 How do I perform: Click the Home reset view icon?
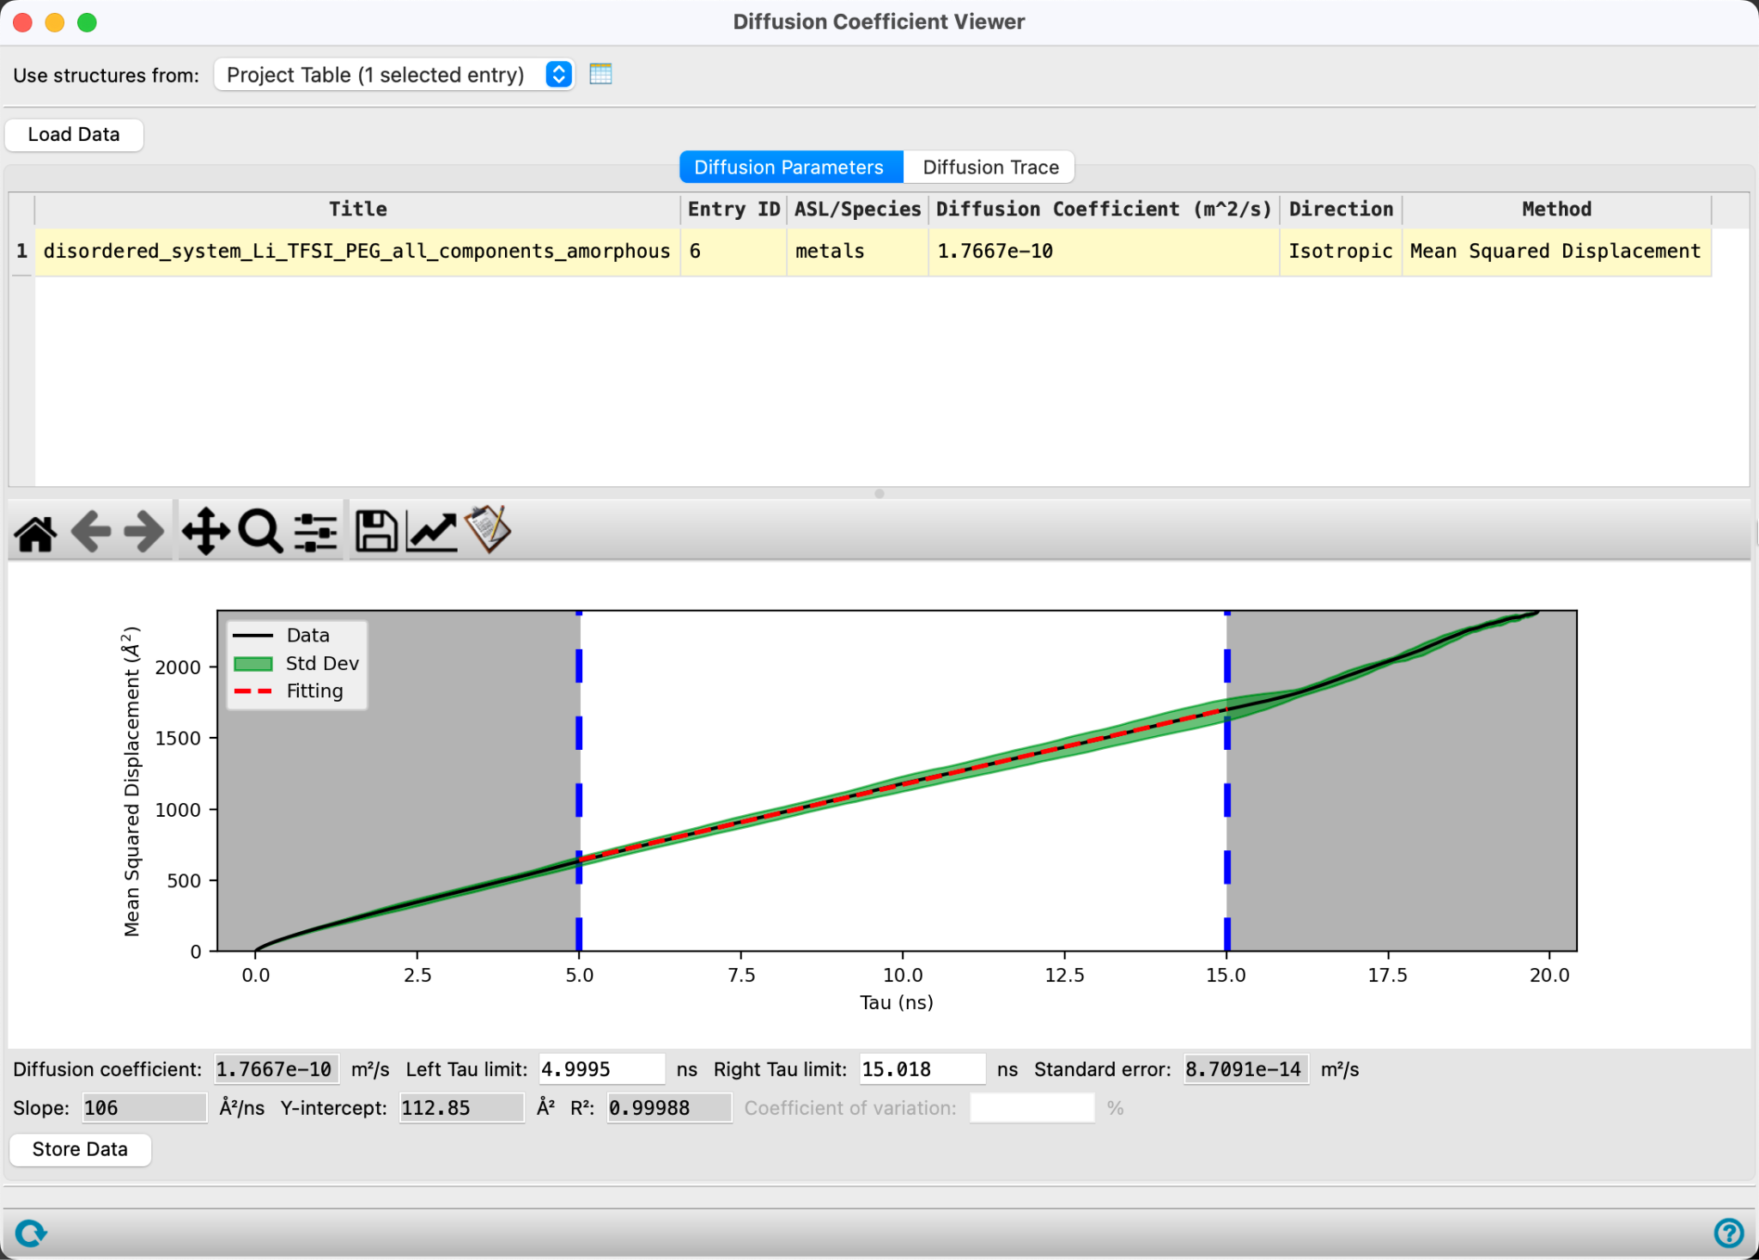[x=35, y=532]
